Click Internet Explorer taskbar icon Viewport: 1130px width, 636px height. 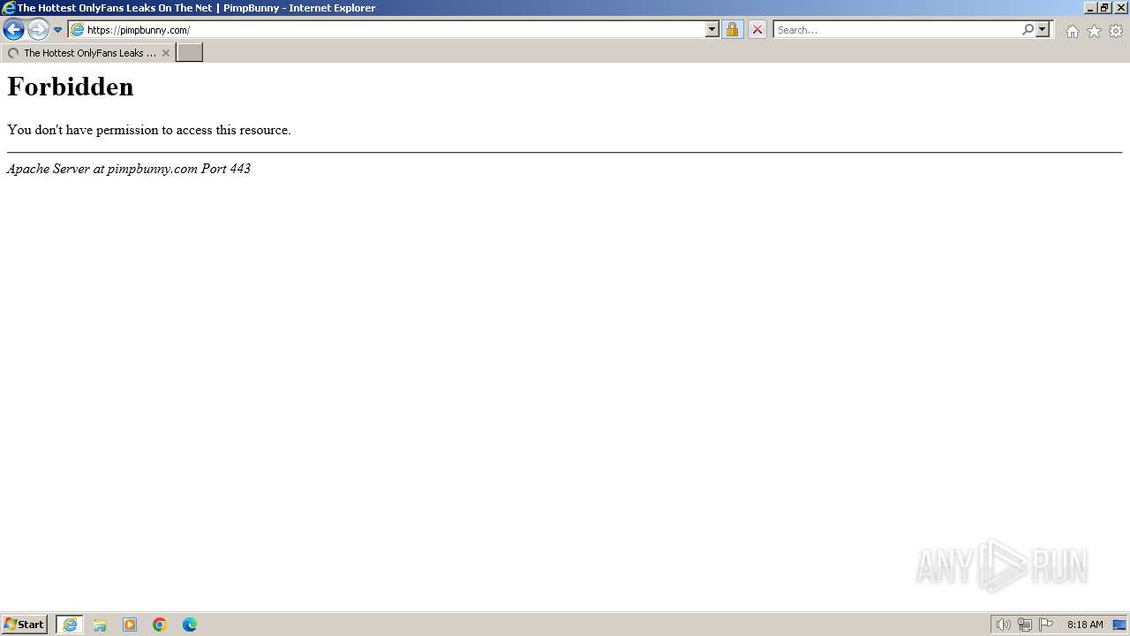coord(70,625)
